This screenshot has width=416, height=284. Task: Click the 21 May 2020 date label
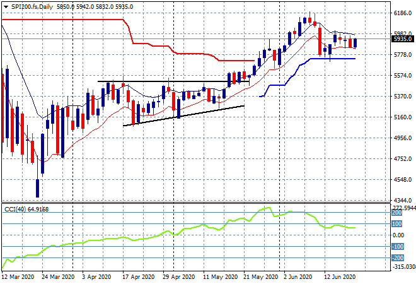pyautogui.click(x=260, y=277)
